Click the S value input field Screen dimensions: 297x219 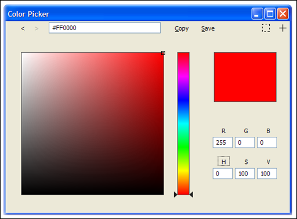(245, 173)
